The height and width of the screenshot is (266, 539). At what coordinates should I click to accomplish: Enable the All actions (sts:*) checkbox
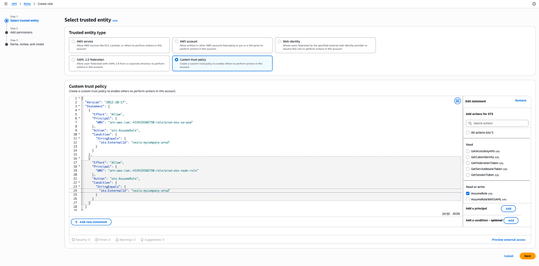[468, 132]
